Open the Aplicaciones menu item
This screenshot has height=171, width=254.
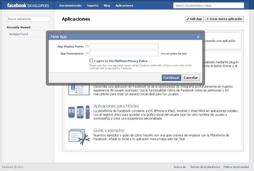pos(124,6)
